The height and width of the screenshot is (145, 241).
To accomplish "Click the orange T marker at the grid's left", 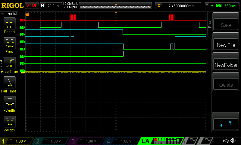I will (27, 14).
